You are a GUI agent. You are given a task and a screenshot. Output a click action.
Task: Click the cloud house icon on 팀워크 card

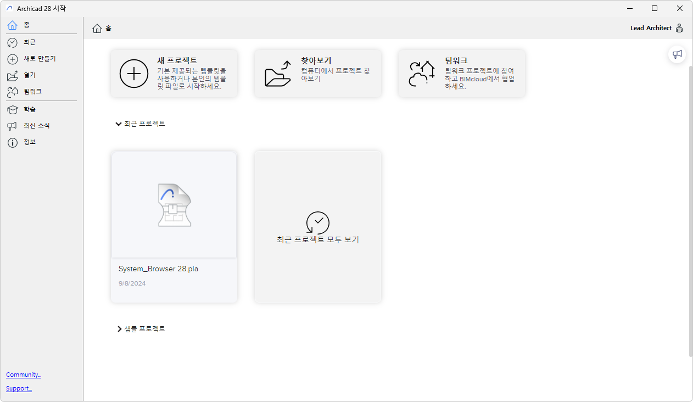pos(422,74)
